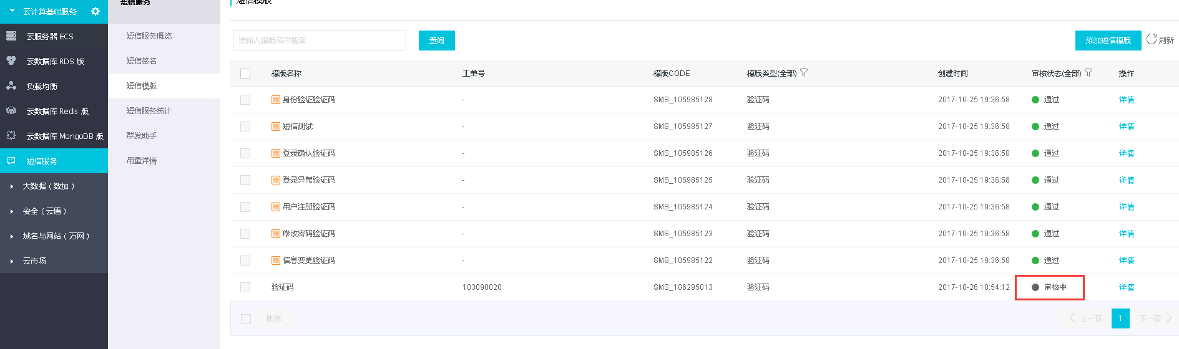
Task: Click the orange icon before 短信测试
Action: (x=276, y=127)
